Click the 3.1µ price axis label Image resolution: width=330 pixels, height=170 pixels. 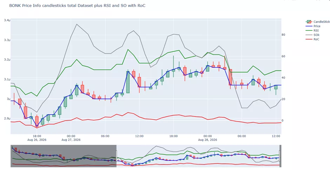tap(7, 79)
